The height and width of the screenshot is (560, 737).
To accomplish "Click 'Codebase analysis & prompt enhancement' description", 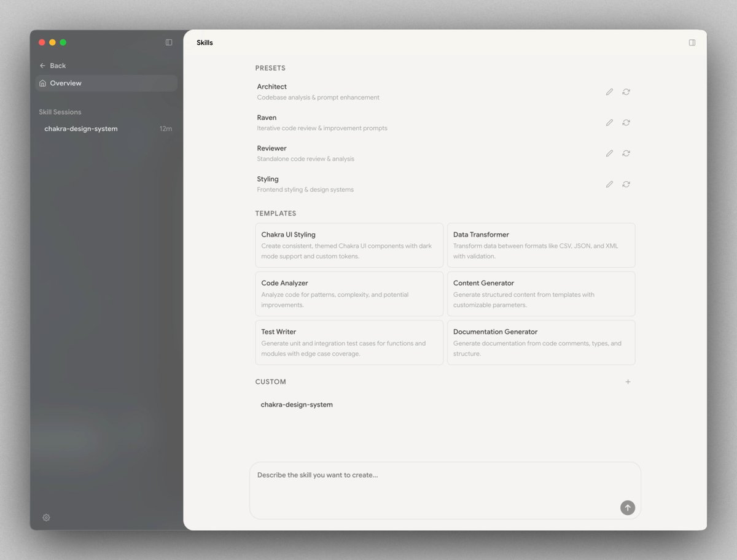I will pyautogui.click(x=318, y=98).
